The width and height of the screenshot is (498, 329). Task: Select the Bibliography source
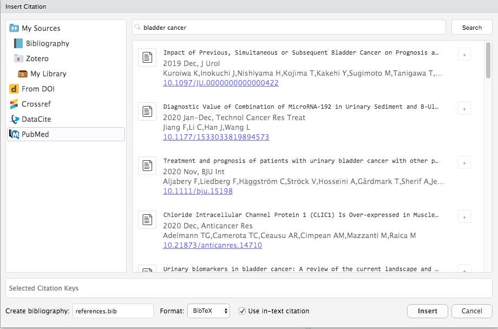(47, 43)
